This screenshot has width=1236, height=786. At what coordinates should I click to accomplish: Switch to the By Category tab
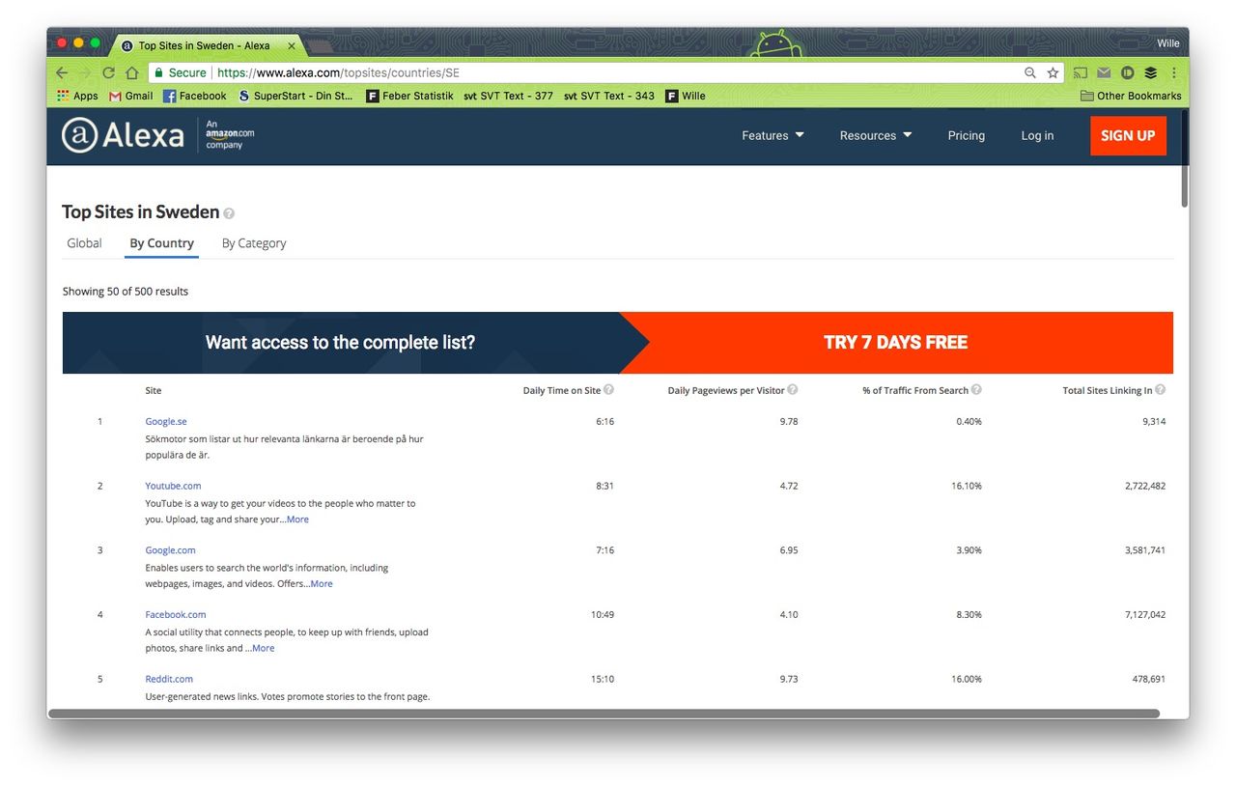click(254, 243)
